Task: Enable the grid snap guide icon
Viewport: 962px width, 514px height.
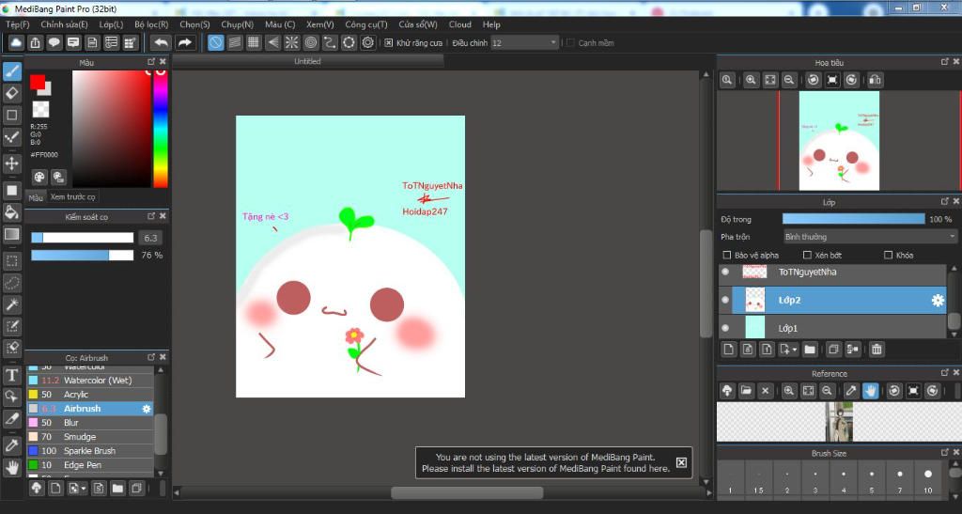Action: coord(254,42)
